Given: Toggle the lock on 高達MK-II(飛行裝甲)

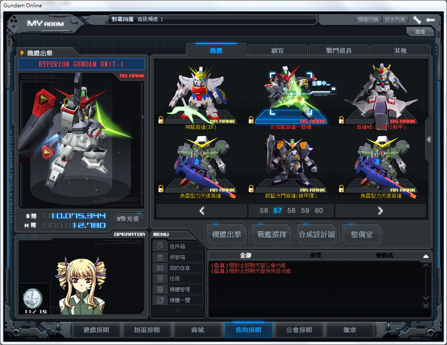Looking at the screenshot, I should [342, 120].
